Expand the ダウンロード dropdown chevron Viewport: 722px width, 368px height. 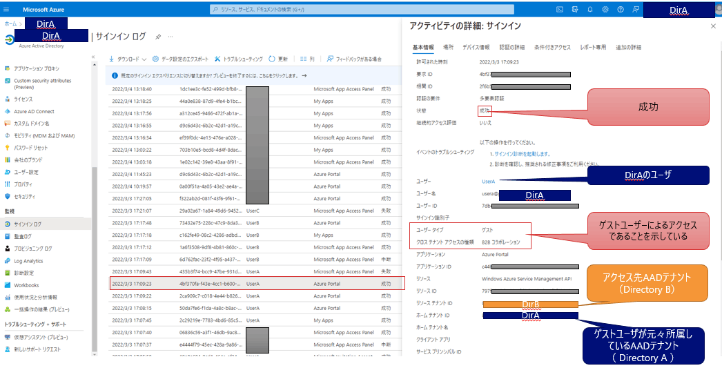144,59
